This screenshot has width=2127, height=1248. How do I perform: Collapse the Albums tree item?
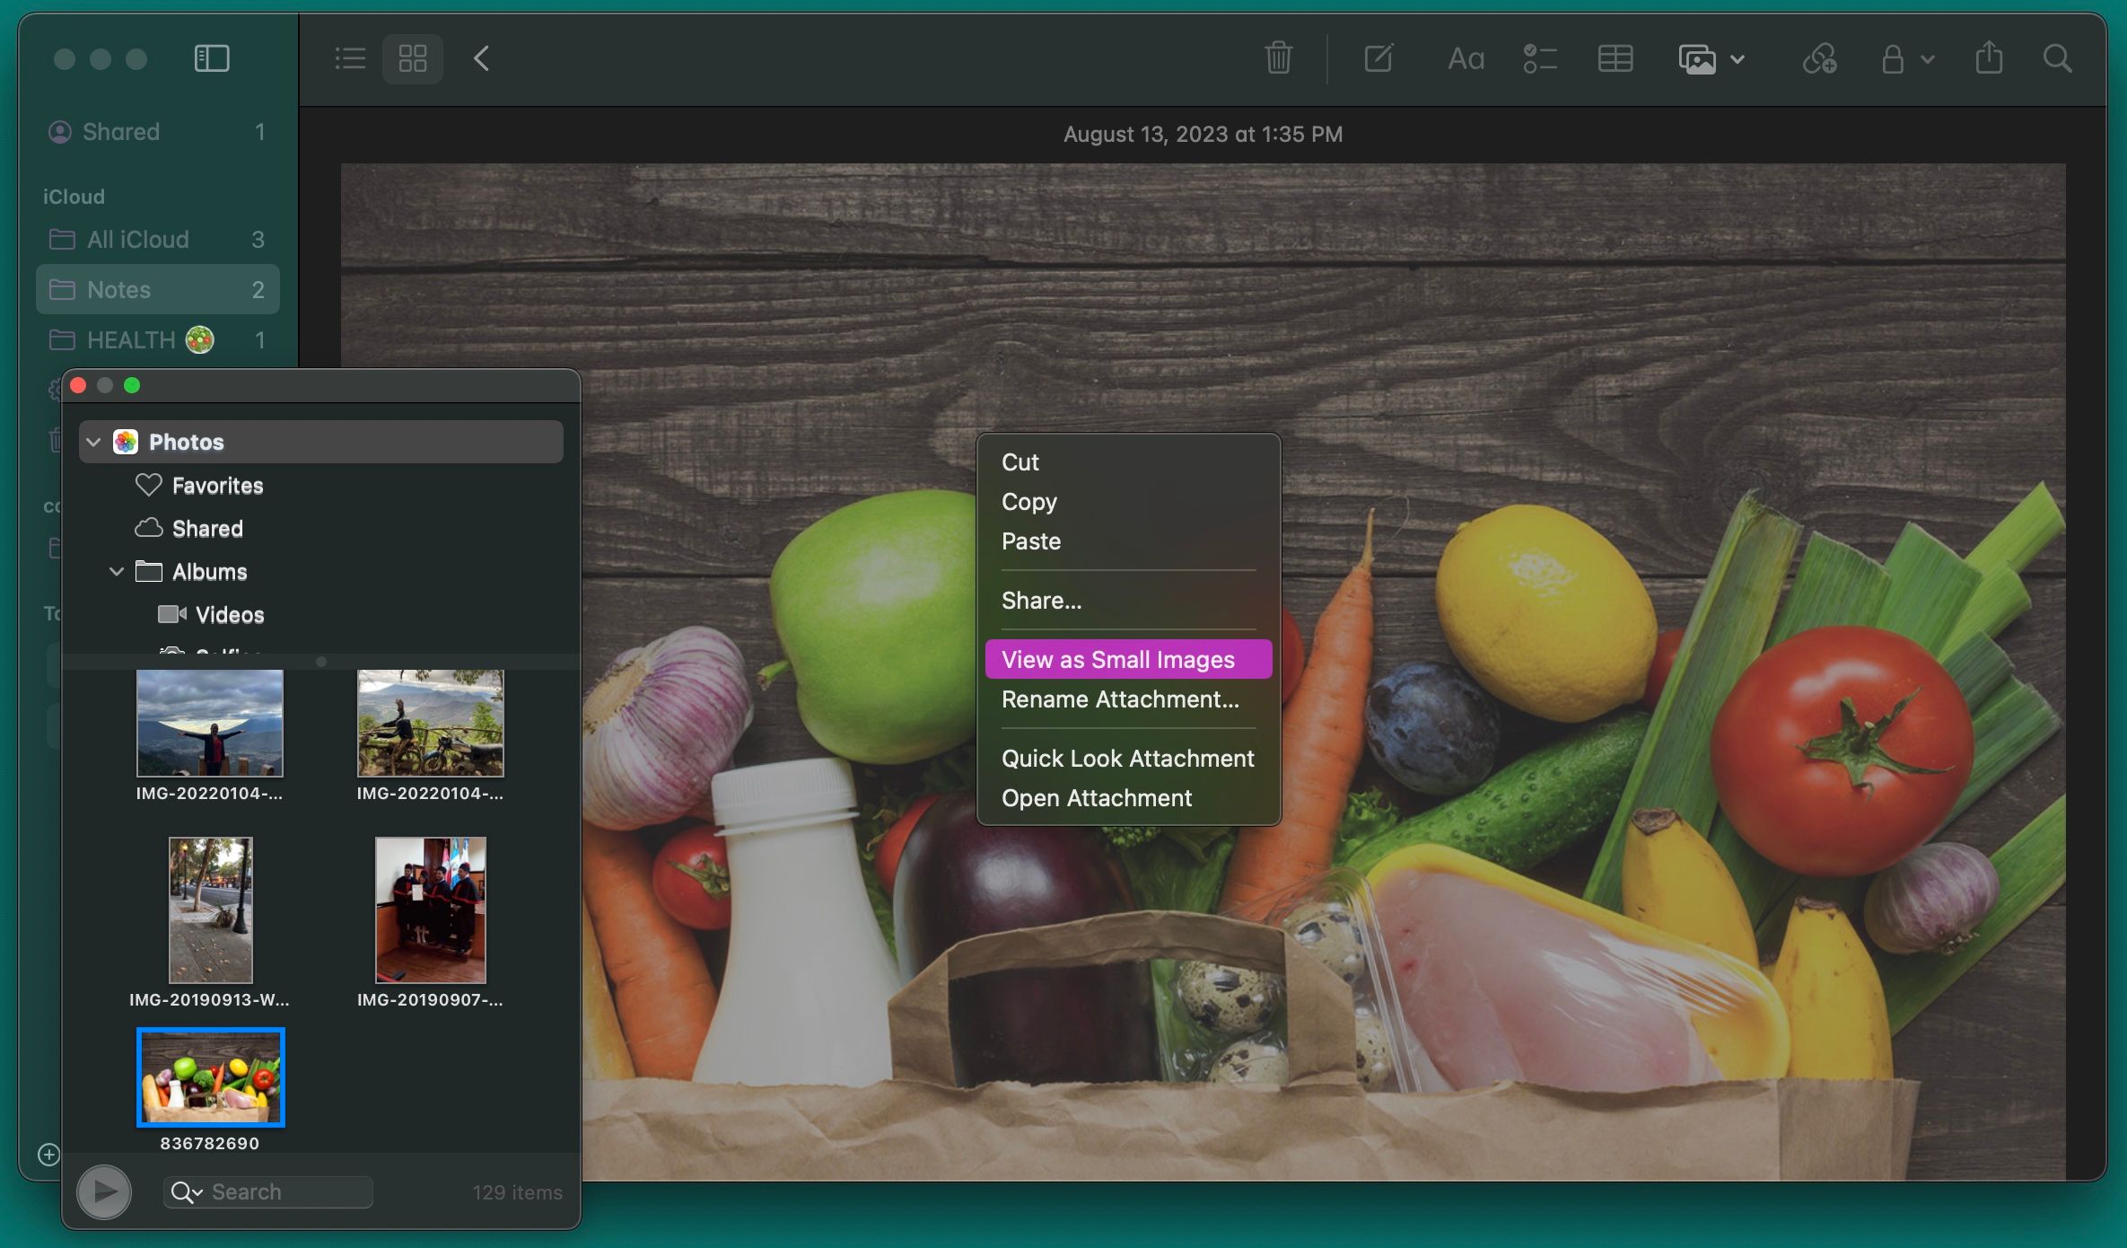[x=117, y=572]
